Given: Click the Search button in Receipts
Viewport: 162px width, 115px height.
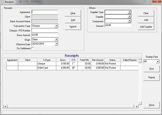Looking at the screenshot, I should click(73, 26).
